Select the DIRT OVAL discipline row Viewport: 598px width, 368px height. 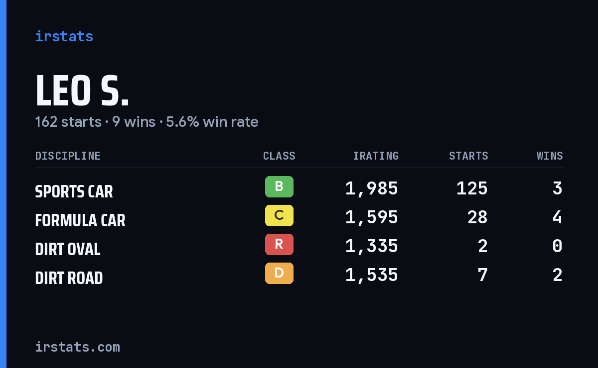299,246
